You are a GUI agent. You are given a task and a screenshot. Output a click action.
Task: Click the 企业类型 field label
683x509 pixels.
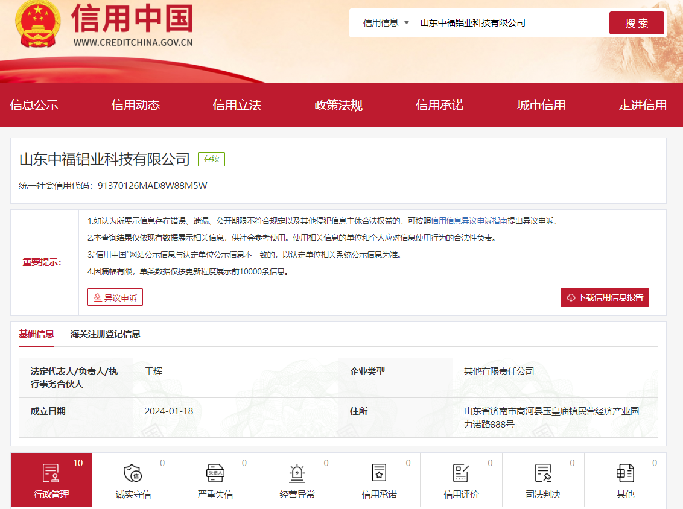(367, 371)
